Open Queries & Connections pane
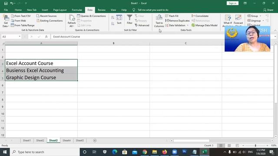 pos(92,16)
